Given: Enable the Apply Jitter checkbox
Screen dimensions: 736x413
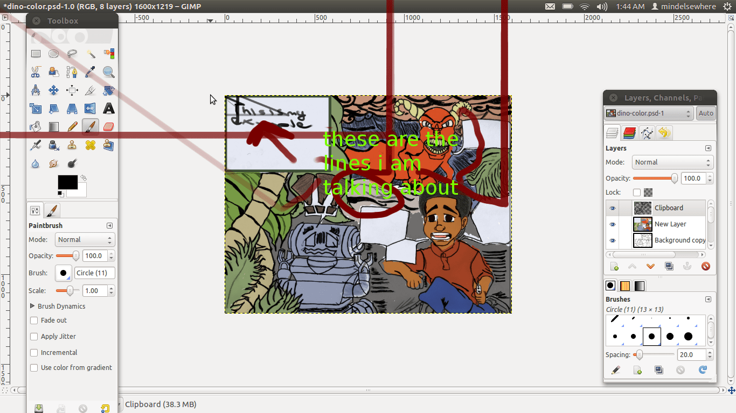Looking at the screenshot, I should pyautogui.click(x=34, y=337).
